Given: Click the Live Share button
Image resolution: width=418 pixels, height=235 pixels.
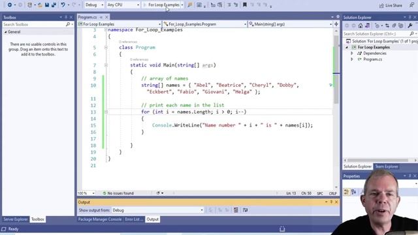Looking at the screenshot, I should [391, 5].
